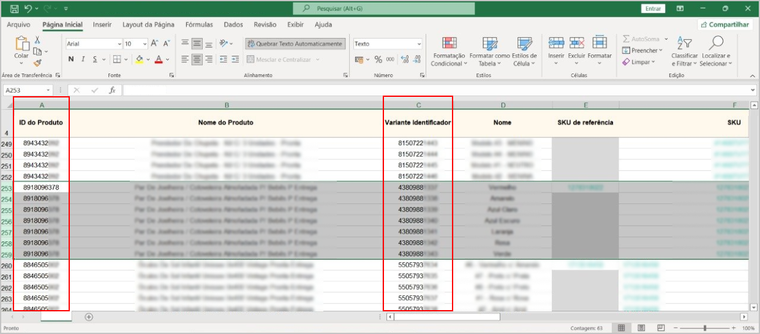
Task: Click the Save icon in the title bar
Action: pyautogui.click(x=14, y=9)
